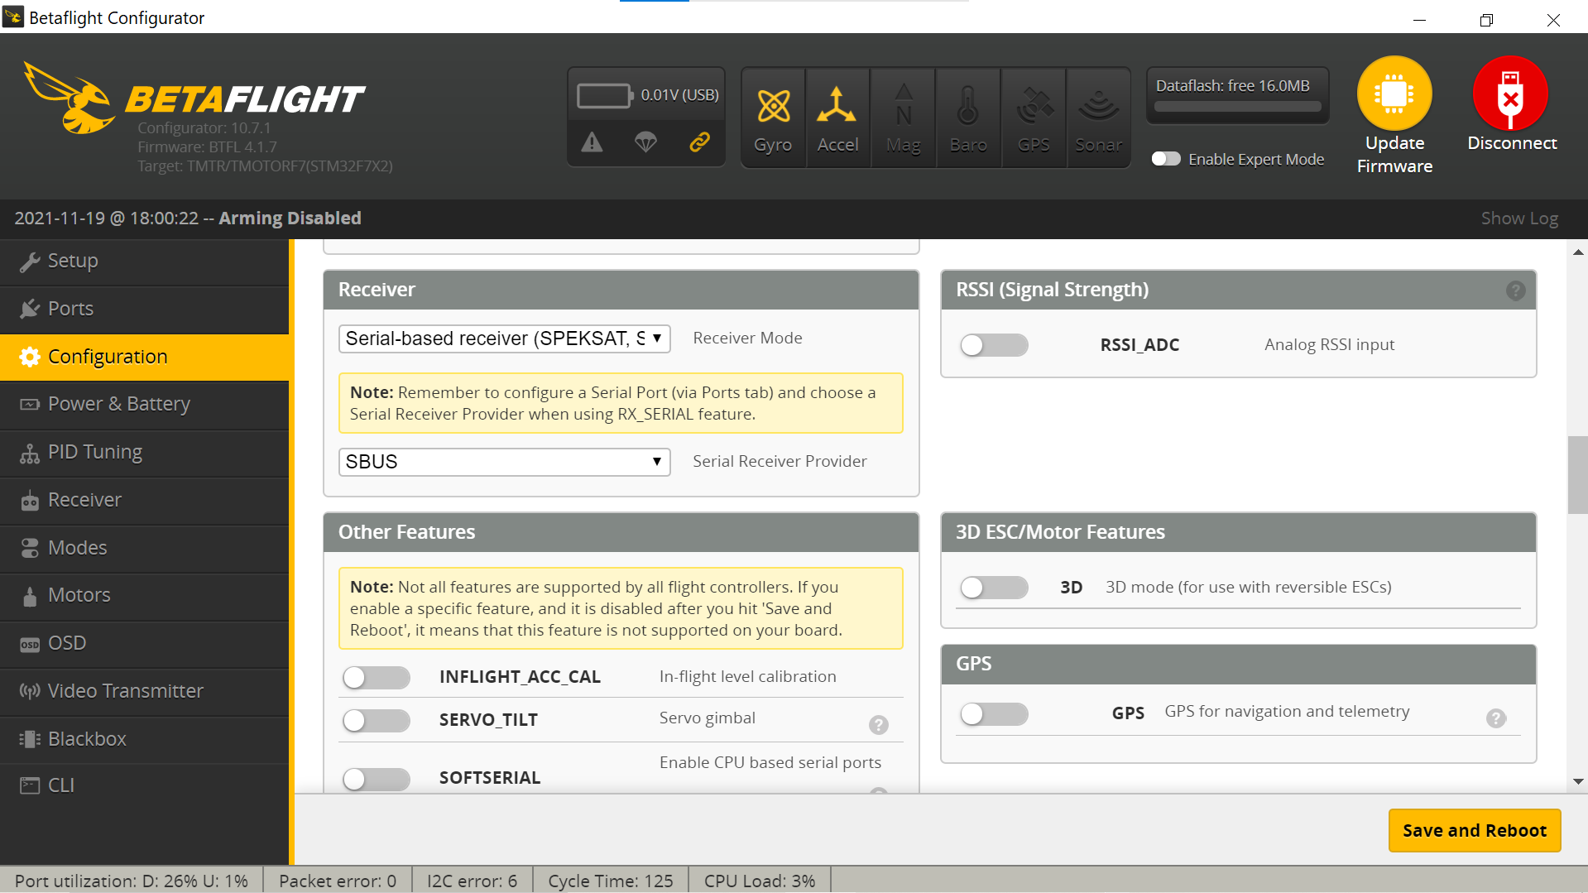Click the Gyro sensor icon
This screenshot has height=893, width=1588.
coord(773,118)
